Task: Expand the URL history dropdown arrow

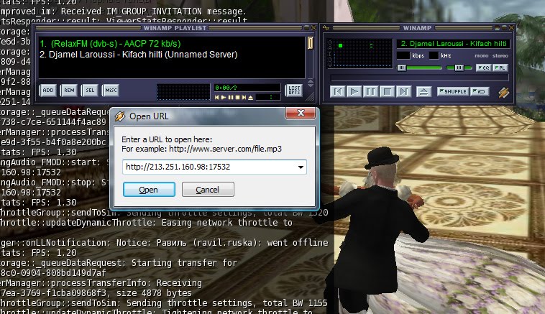Action: 301,167
